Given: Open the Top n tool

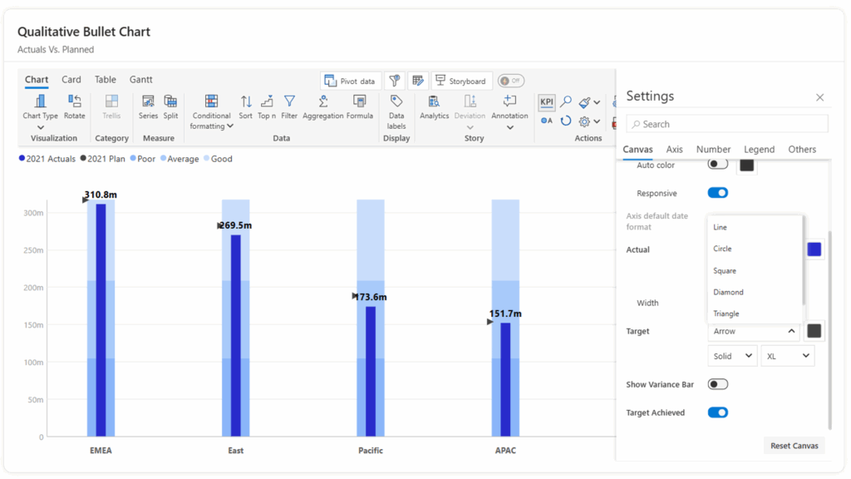Looking at the screenshot, I should [267, 107].
